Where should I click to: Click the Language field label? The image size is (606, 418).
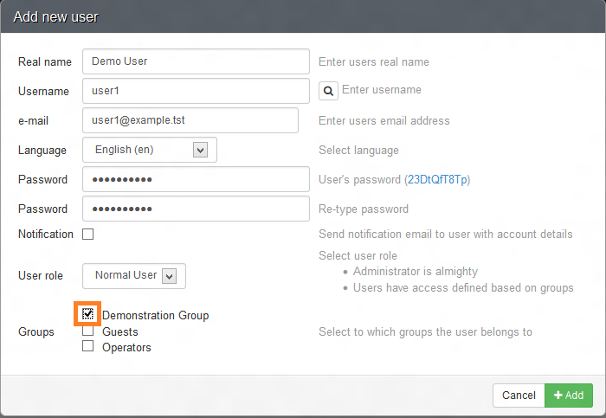coord(42,151)
